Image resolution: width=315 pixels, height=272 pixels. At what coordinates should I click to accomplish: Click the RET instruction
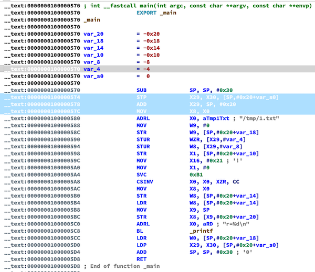[x=142, y=259]
